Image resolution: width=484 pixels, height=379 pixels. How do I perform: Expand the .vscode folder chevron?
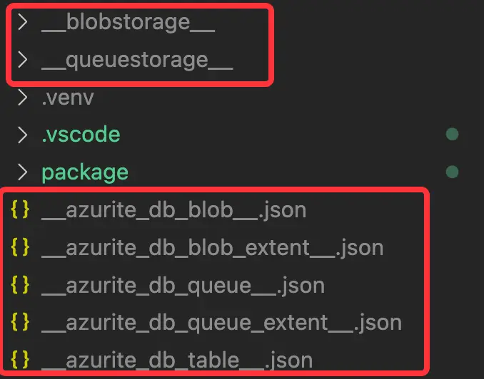pyautogui.click(x=23, y=134)
